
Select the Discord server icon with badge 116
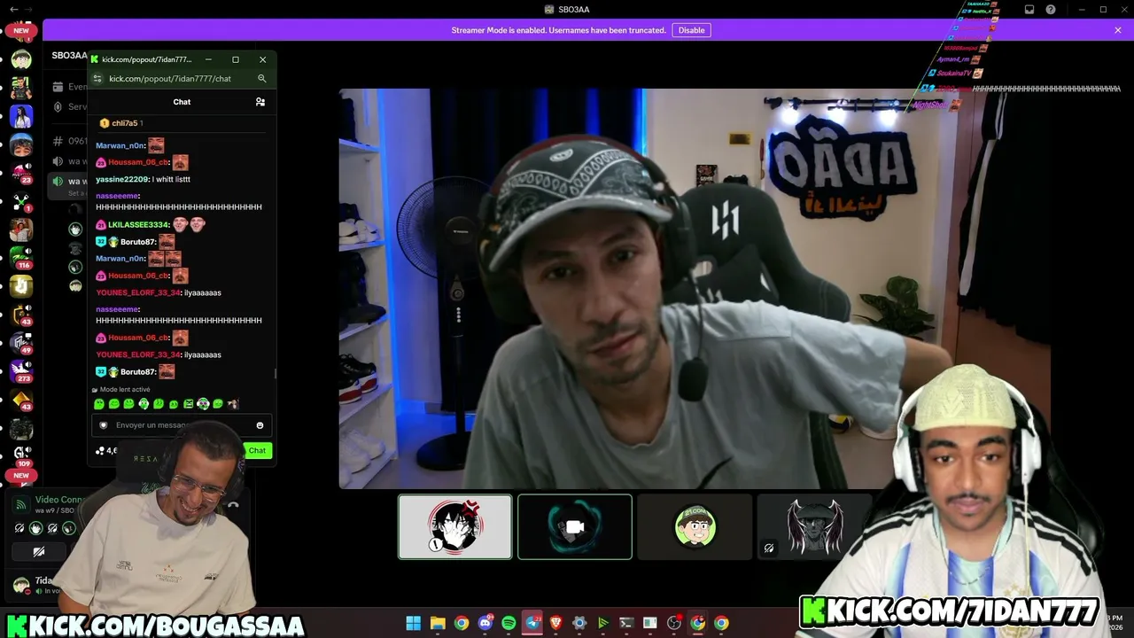[x=21, y=257]
